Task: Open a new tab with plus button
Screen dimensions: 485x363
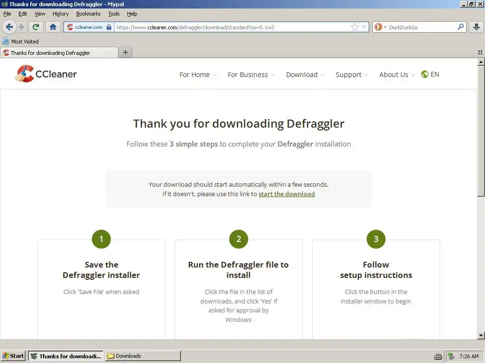Action: click(x=125, y=52)
